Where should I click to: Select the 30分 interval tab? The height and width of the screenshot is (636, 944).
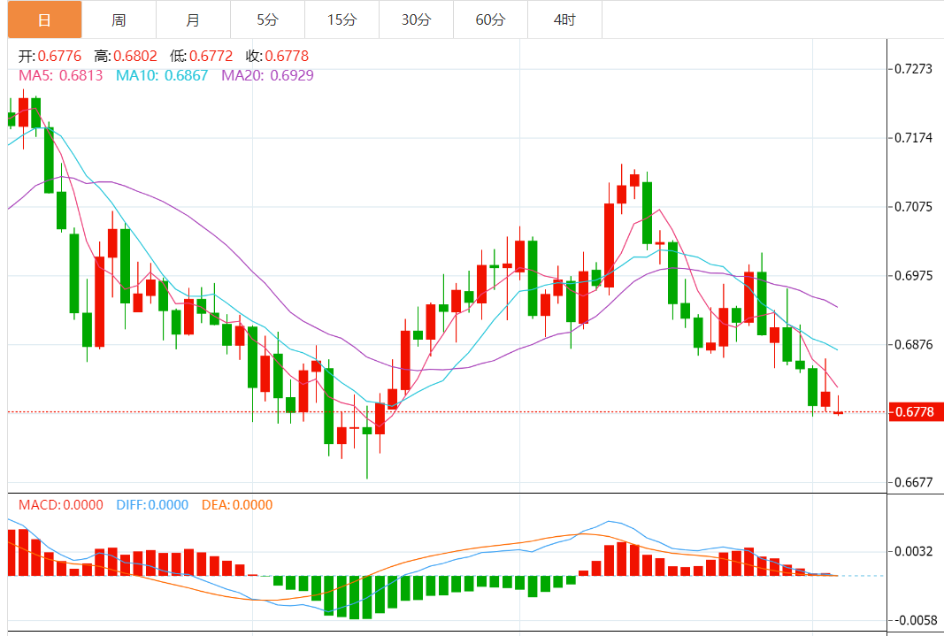[416, 19]
